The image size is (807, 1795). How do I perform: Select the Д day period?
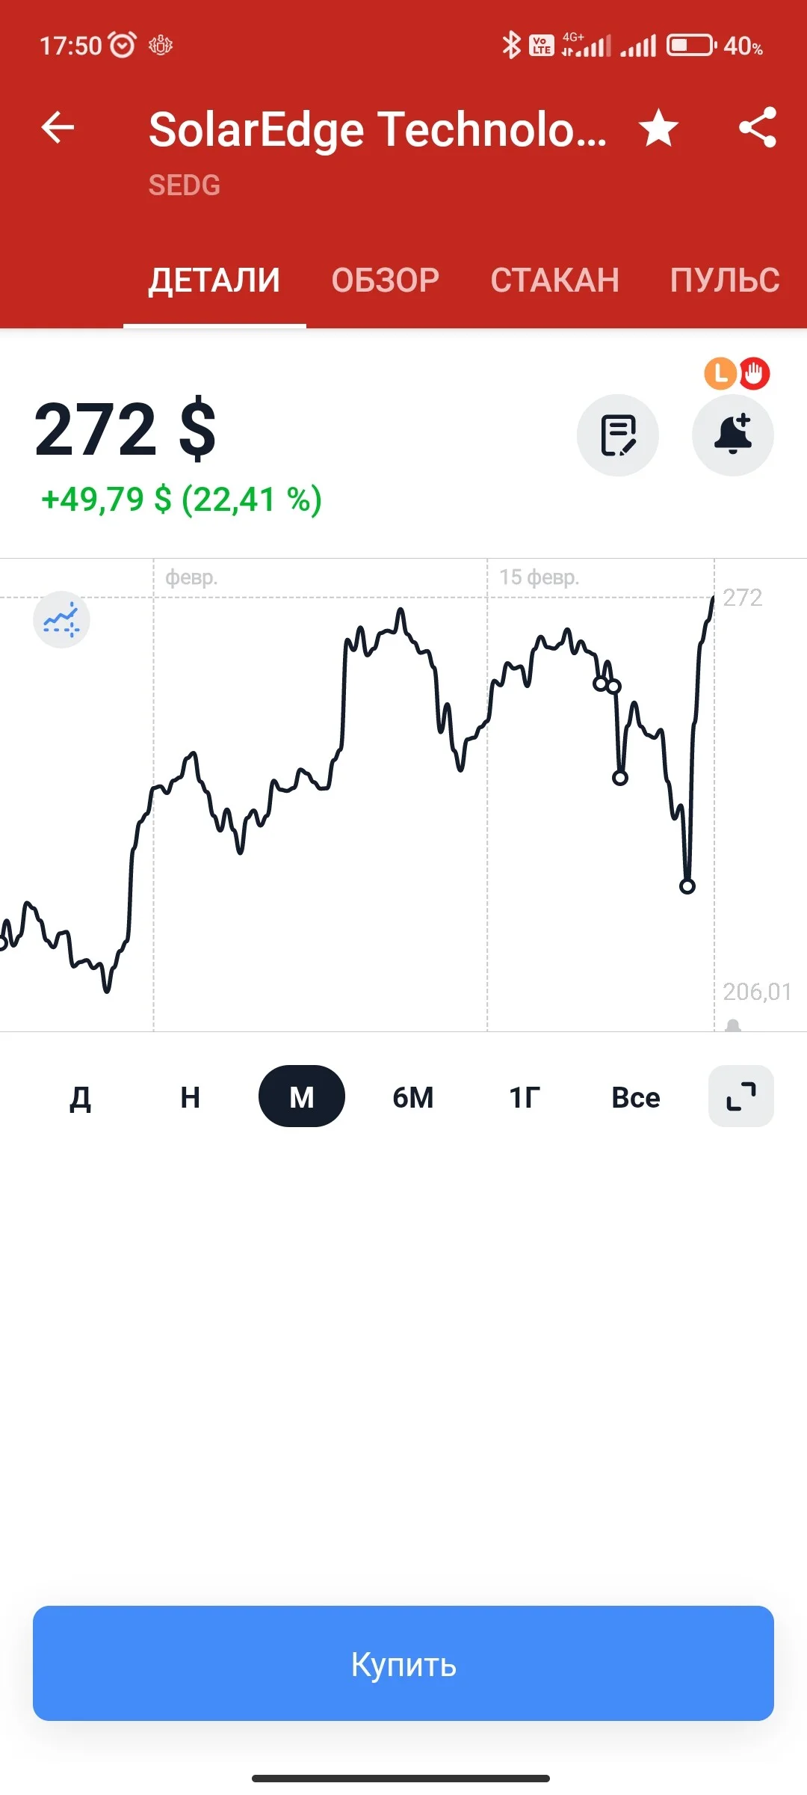pos(80,1097)
